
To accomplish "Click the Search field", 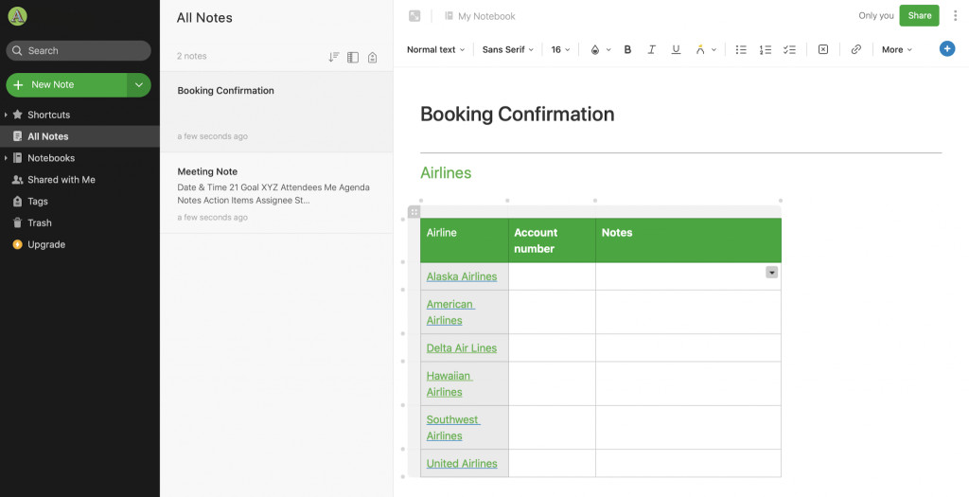I will coord(79,51).
